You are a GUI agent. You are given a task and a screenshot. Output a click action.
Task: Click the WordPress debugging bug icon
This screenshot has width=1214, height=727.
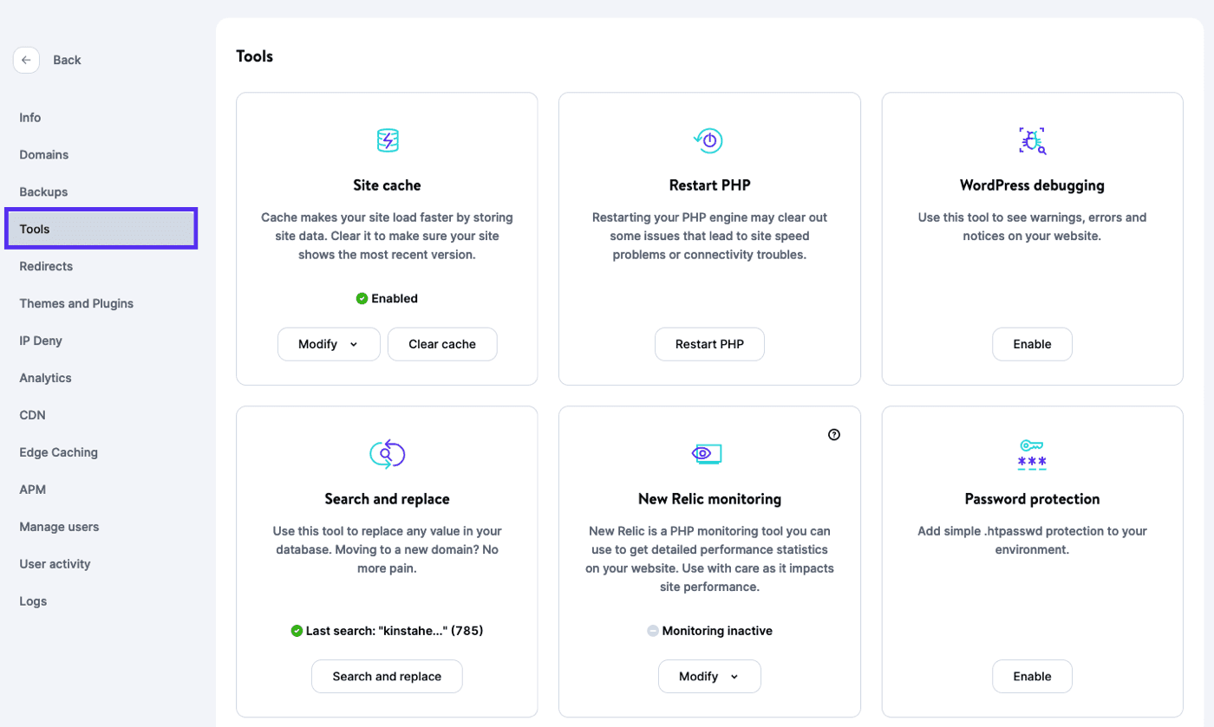click(1032, 140)
